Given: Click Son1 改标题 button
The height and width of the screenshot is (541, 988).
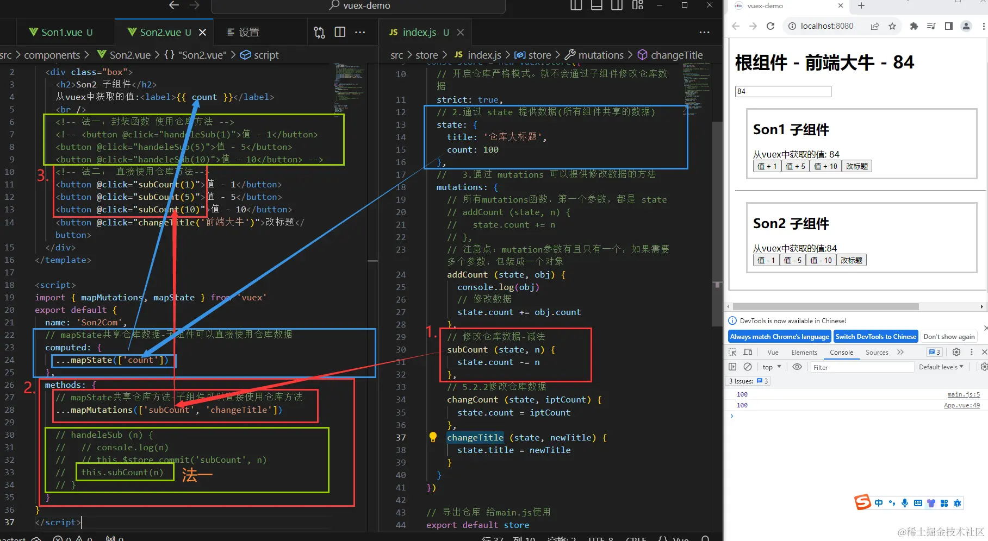Looking at the screenshot, I should pos(857,166).
